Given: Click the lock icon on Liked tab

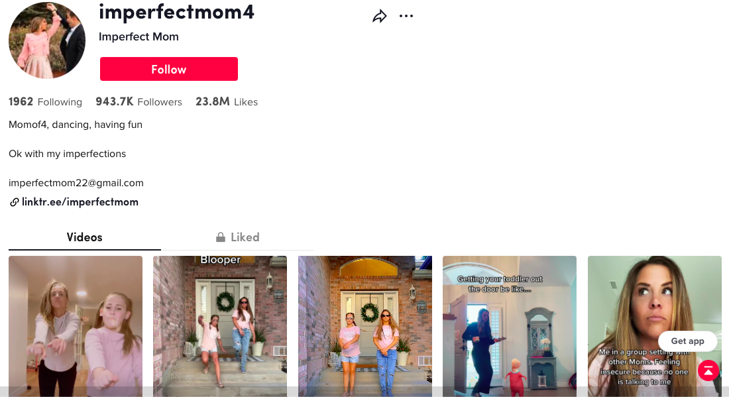Looking at the screenshot, I should pos(221,237).
